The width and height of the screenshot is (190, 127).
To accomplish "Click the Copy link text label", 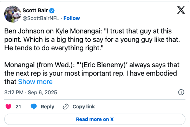I will click(x=84, y=107).
